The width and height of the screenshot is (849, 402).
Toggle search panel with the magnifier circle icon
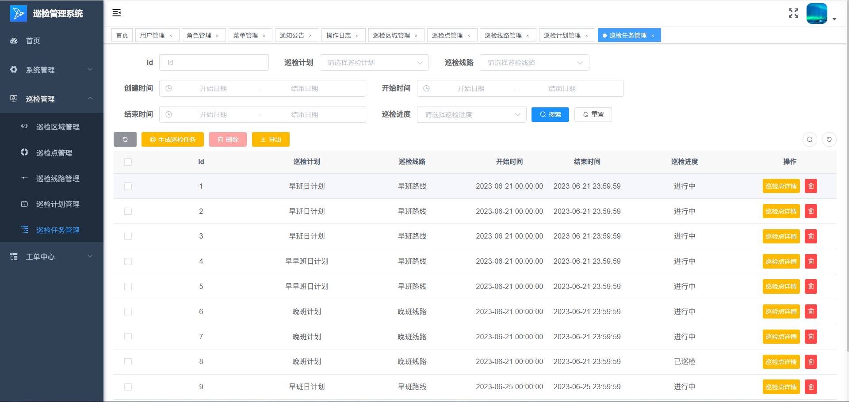810,140
